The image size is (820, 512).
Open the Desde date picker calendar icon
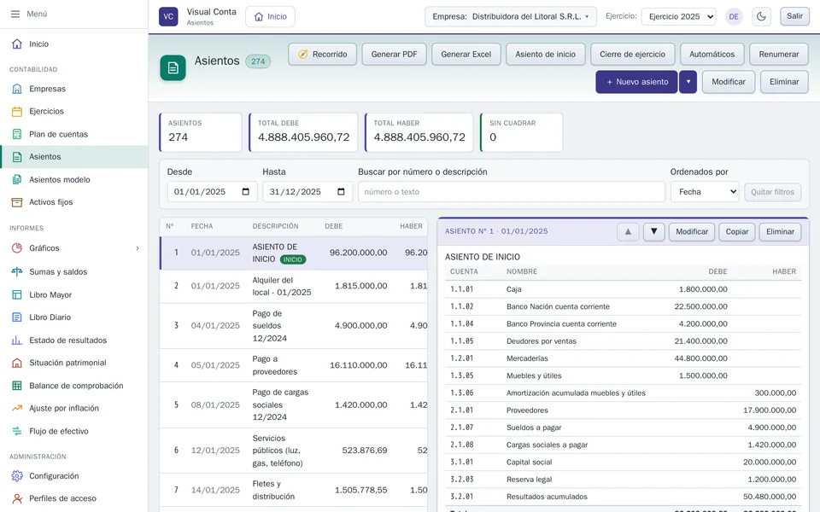click(x=246, y=192)
